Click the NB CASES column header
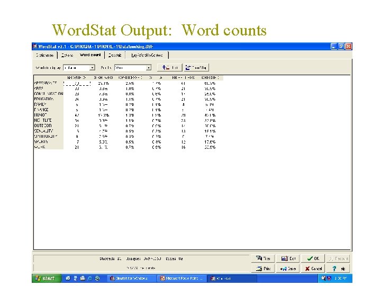 (183, 78)
